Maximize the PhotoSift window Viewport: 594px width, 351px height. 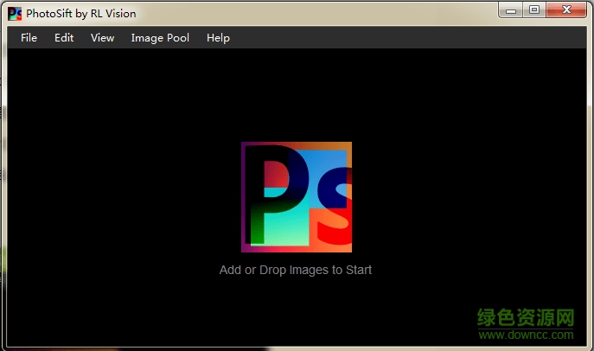point(534,10)
